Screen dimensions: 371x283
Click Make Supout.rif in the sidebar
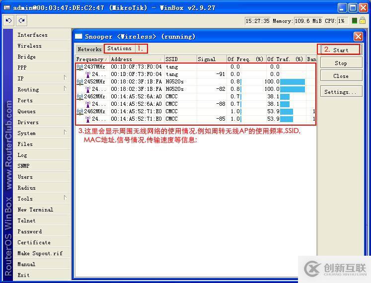[42, 253]
